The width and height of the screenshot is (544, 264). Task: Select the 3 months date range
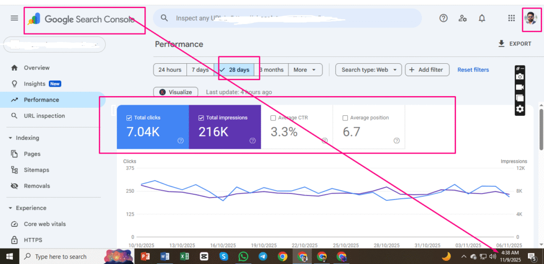(x=271, y=70)
